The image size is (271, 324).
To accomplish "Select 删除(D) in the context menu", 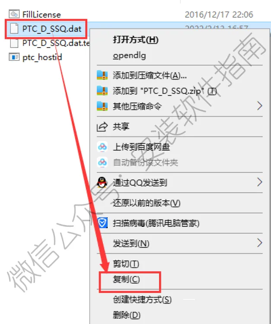I will pos(127,315).
